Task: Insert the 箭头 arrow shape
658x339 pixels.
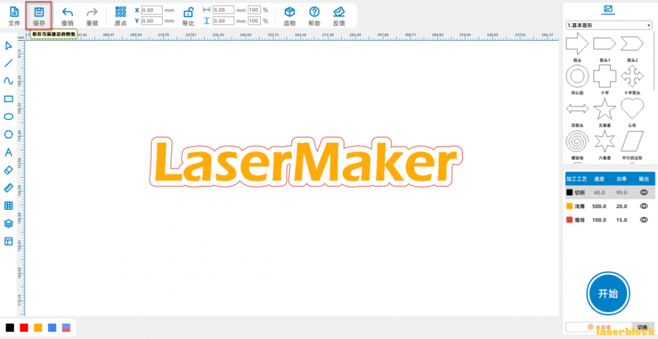Action: click(x=578, y=43)
